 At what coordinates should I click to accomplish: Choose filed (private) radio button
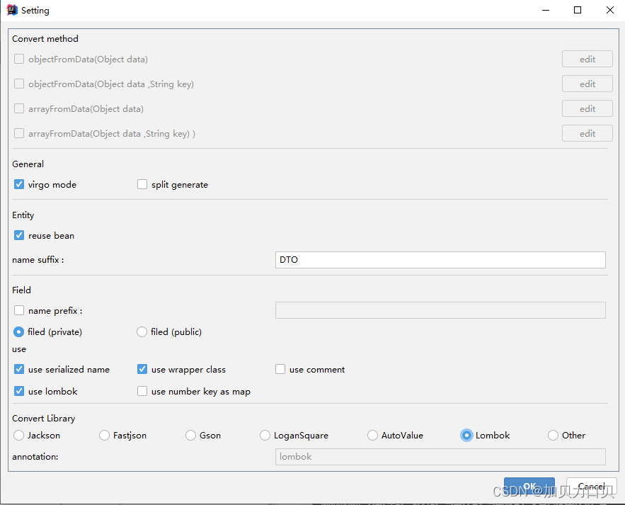point(19,331)
